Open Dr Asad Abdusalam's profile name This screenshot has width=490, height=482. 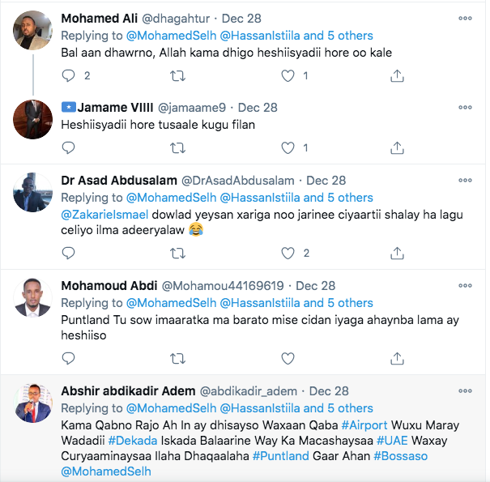click(119, 181)
